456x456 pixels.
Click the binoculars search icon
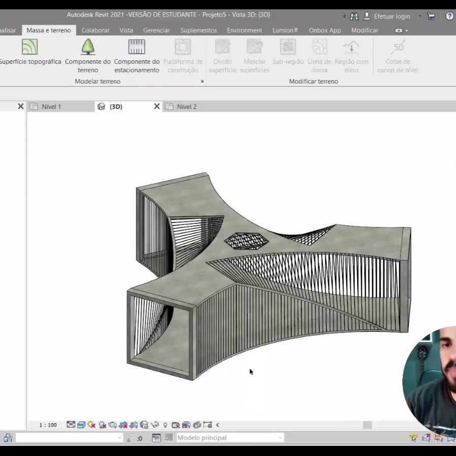click(354, 16)
